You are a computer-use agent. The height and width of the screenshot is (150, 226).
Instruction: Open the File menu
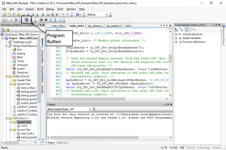tap(5, 9)
